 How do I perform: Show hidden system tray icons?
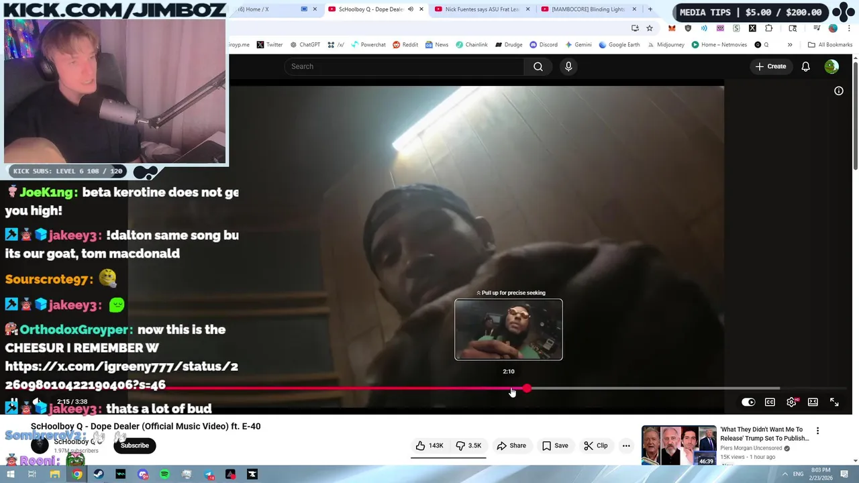[785, 474]
